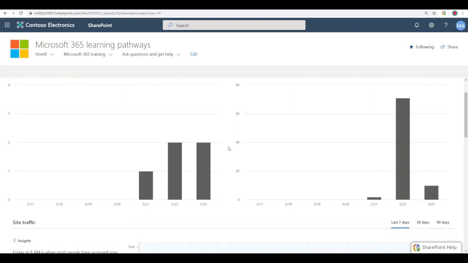Screen dimensions: 468x263
Task: Click the Insights label
Action: [24, 241]
